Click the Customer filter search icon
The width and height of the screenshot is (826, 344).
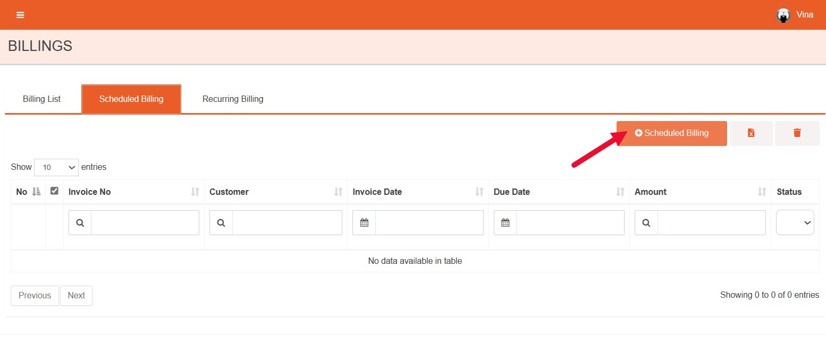click(221, 223)
